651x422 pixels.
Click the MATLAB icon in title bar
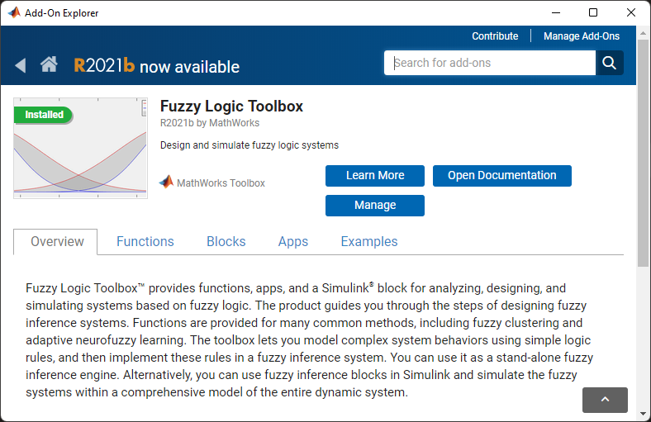tap(13, 12)
